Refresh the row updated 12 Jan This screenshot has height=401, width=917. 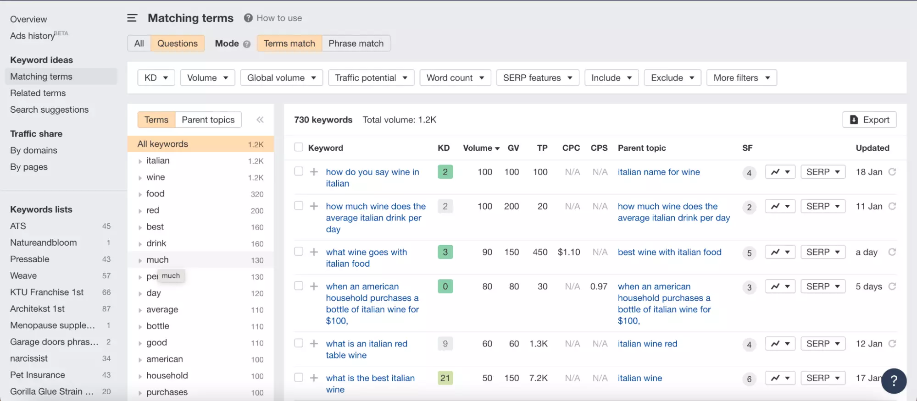[892, 344]
